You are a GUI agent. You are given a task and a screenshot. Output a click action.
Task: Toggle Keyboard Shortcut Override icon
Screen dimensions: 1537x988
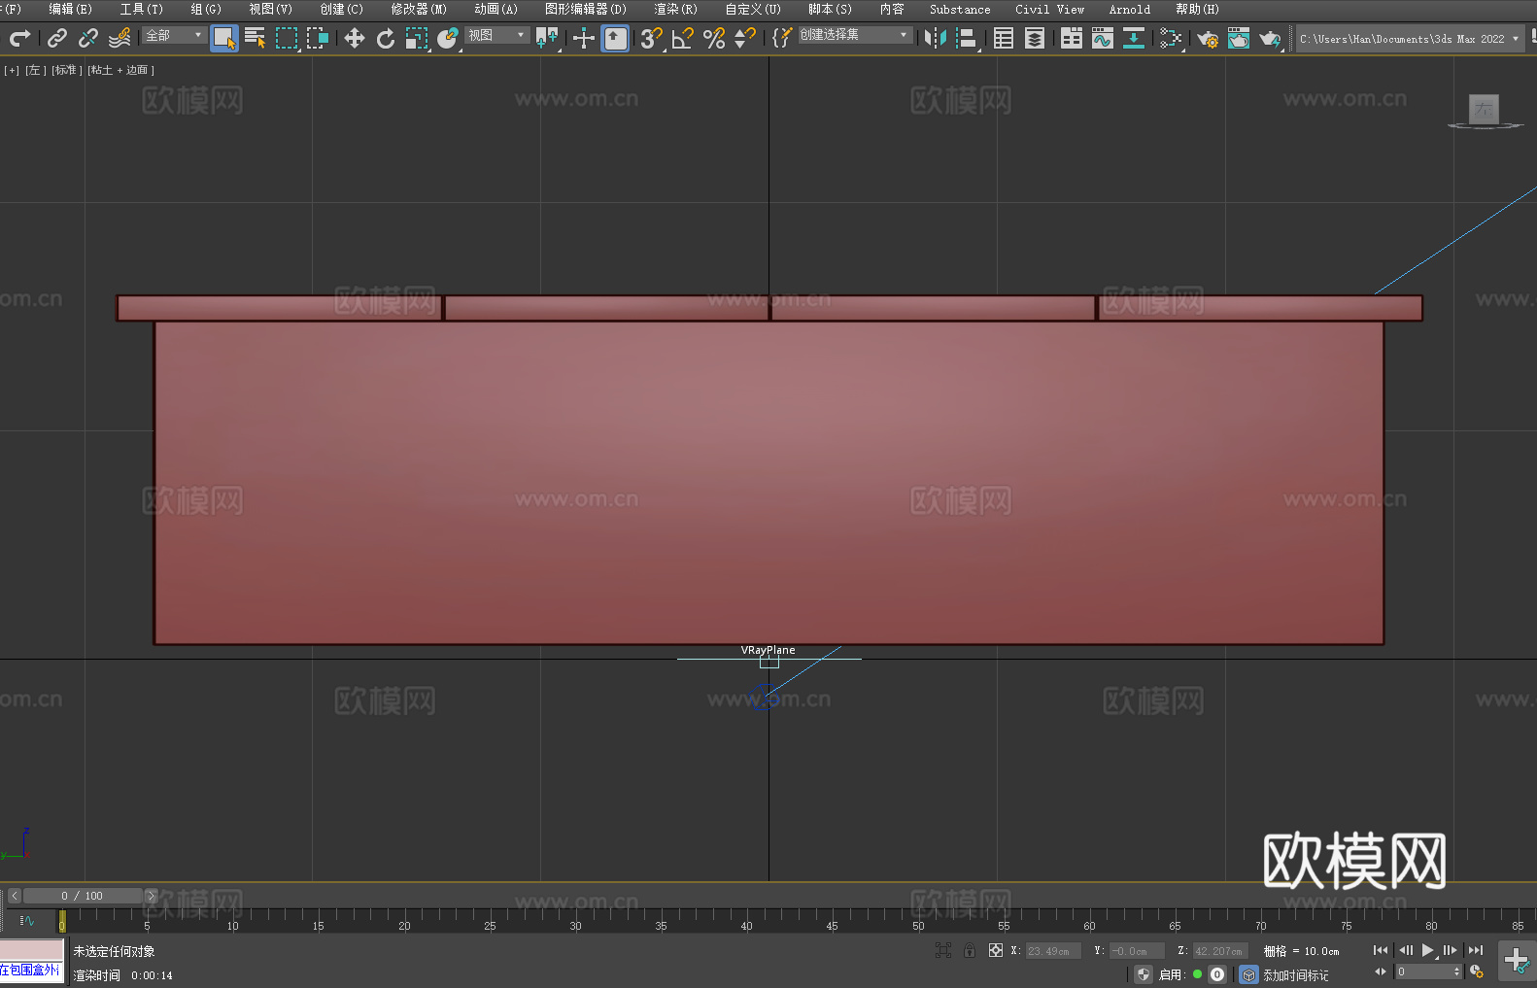[615, 38]
